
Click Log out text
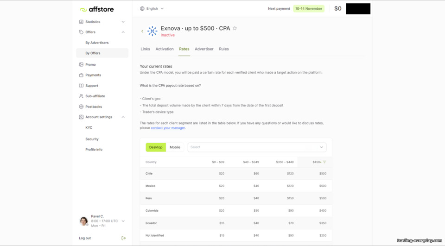pyautogui.click(x=85, y=238)
